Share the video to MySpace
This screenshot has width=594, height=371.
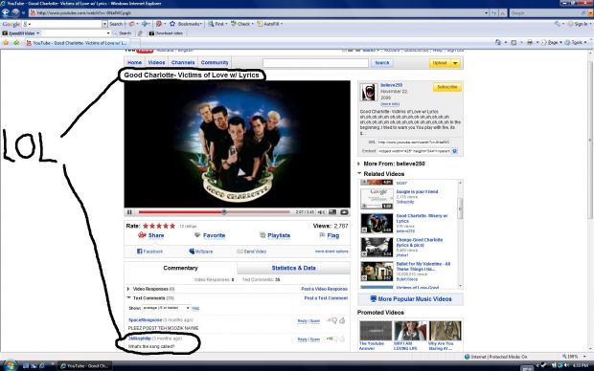tap(201, 251)
